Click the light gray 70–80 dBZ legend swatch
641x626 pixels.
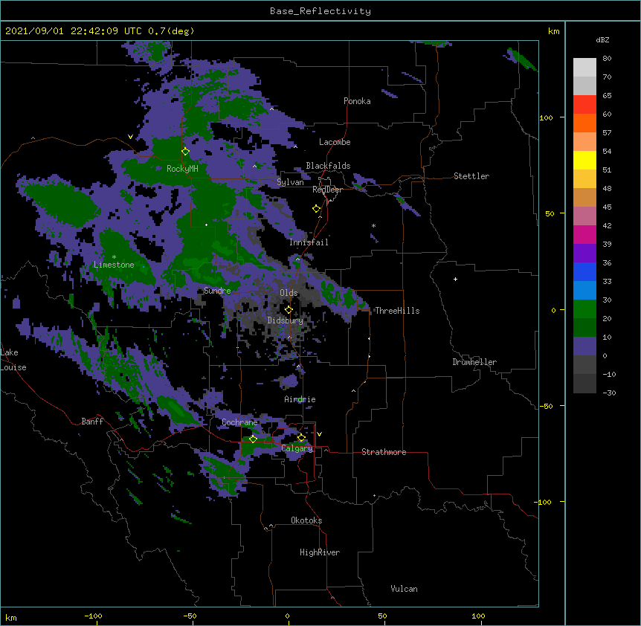(x=584, y=68)
